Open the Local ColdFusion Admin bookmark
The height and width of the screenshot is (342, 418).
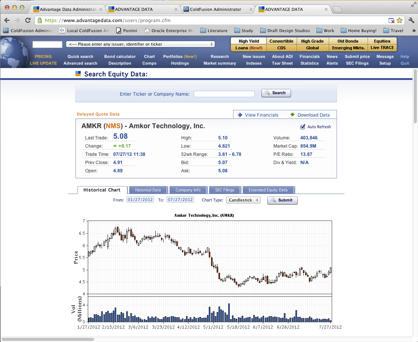(84, 31)
